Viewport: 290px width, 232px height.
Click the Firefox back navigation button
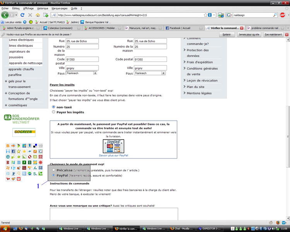[5, 15]
